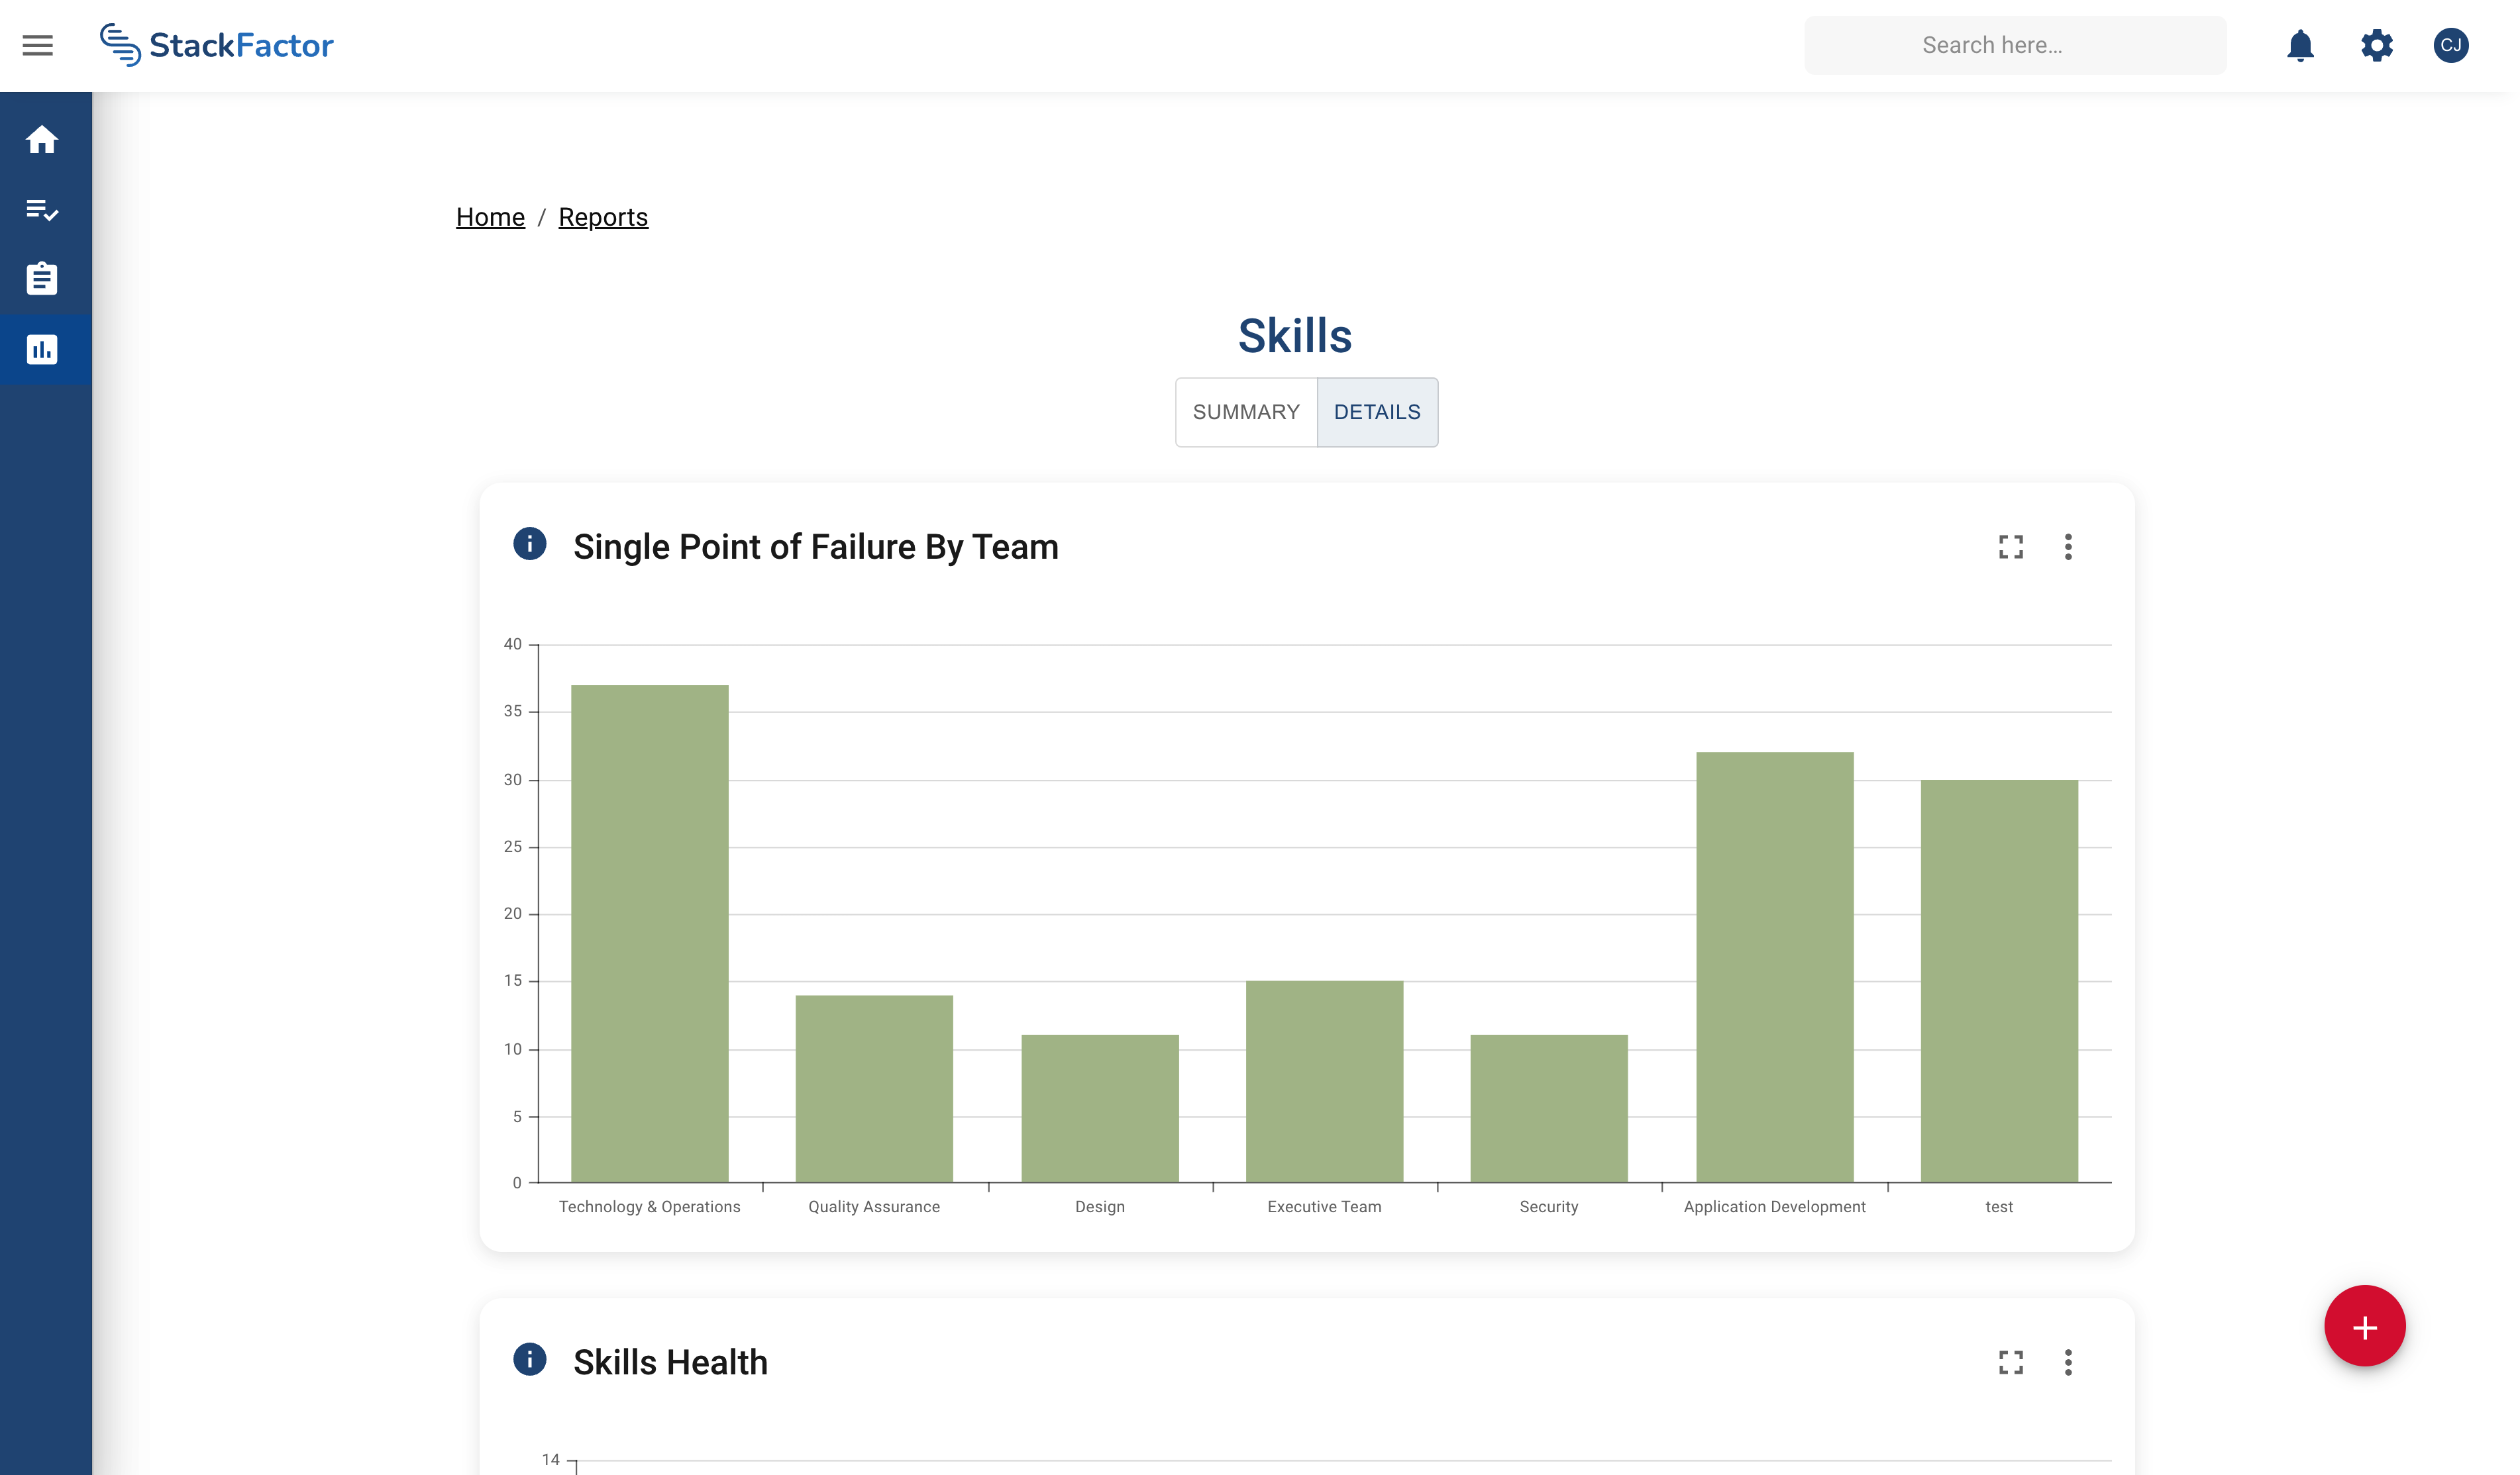Open settings using the gear icon

point(2377,45)
